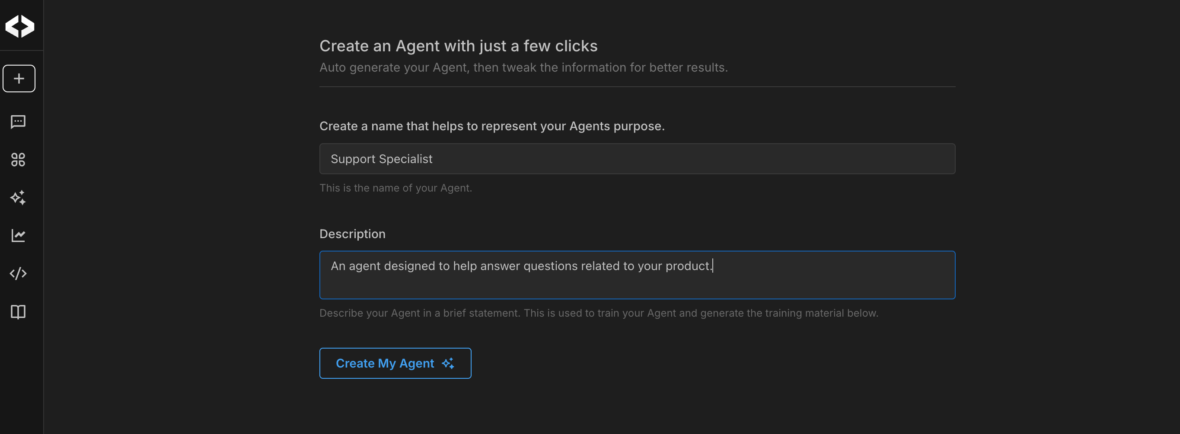1180x434 pixels.
Task: Click the 'Create an Agent with just a few clicks' heading
Action: [x=458, y=46]
